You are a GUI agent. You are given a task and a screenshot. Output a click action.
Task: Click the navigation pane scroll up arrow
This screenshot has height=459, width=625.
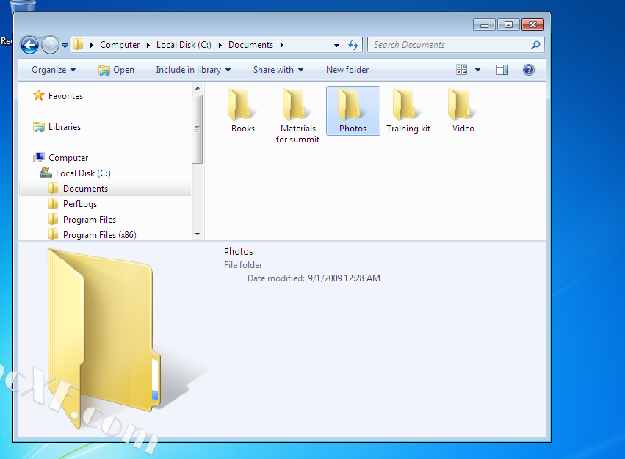pyautogui.click(x=198, y=87)
